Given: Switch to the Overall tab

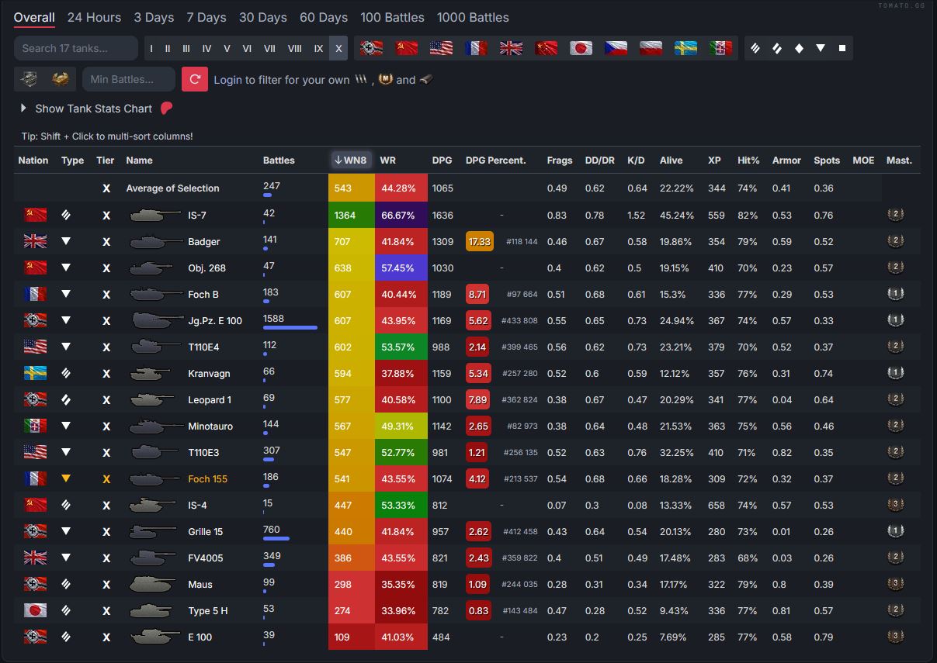Looking at the screenshot, I should pos(34,17).
